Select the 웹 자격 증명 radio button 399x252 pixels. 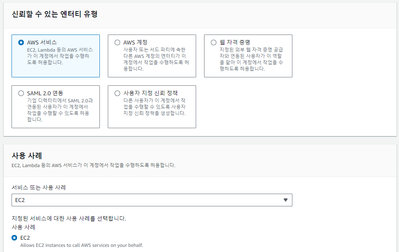[214, 42]
